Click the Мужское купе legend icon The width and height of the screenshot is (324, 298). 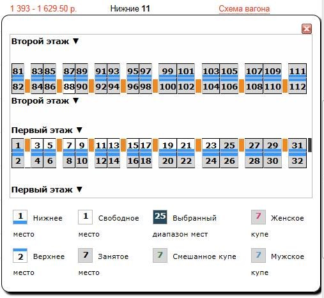[x=258, y=255]
